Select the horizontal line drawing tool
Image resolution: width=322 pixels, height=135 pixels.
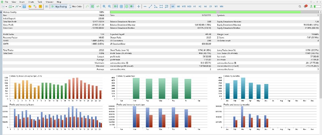(x=145, y=7)
